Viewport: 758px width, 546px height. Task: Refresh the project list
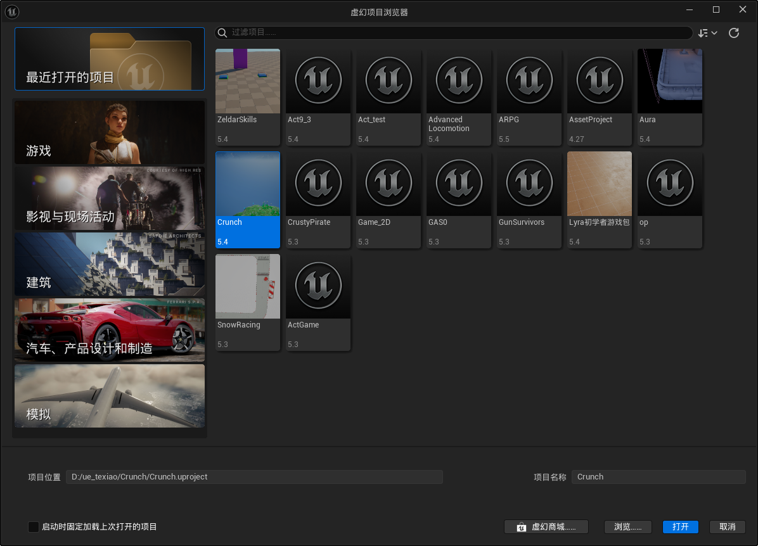(734, 33)
